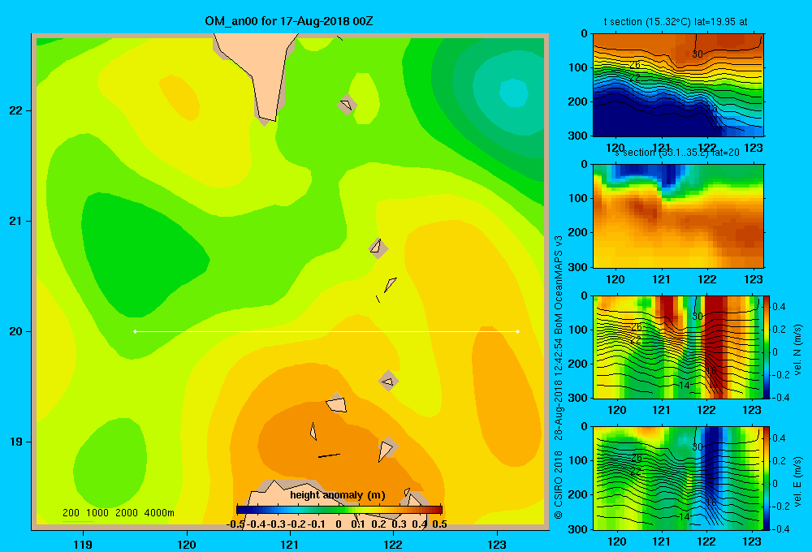The image size is (812, 552).
Task: Click longitude label 123 under the vel. E section
Action: [x=752, y=541]
